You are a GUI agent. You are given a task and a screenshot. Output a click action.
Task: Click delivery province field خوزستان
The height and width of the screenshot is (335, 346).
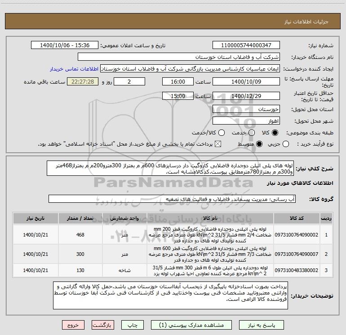pyautogui.click(x=246, y=109)
